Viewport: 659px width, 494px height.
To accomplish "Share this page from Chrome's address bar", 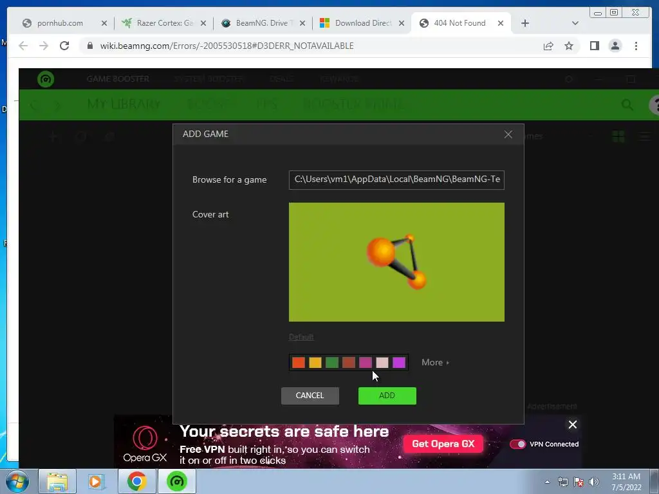I will click(548, 46).
